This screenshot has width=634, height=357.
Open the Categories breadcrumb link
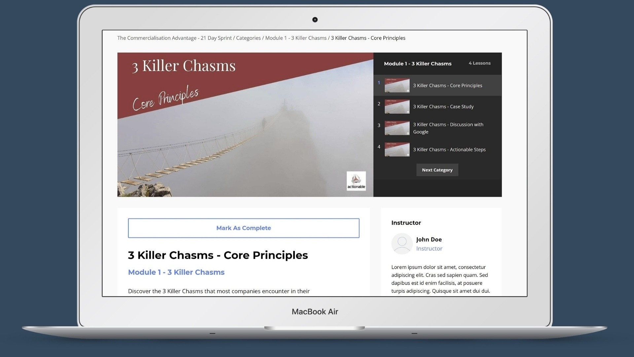tap(248, 38)
